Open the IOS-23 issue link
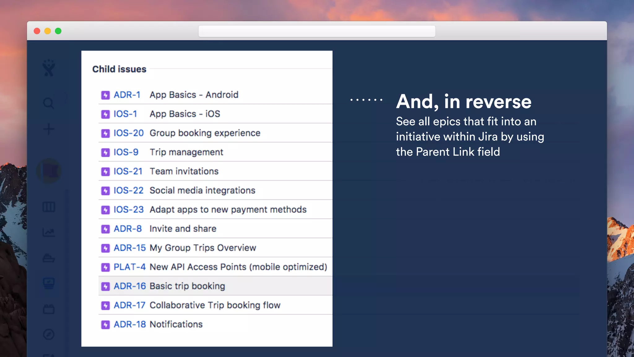Image resolution: width=634 pixels, height=357 pixels. click(128, 210)
